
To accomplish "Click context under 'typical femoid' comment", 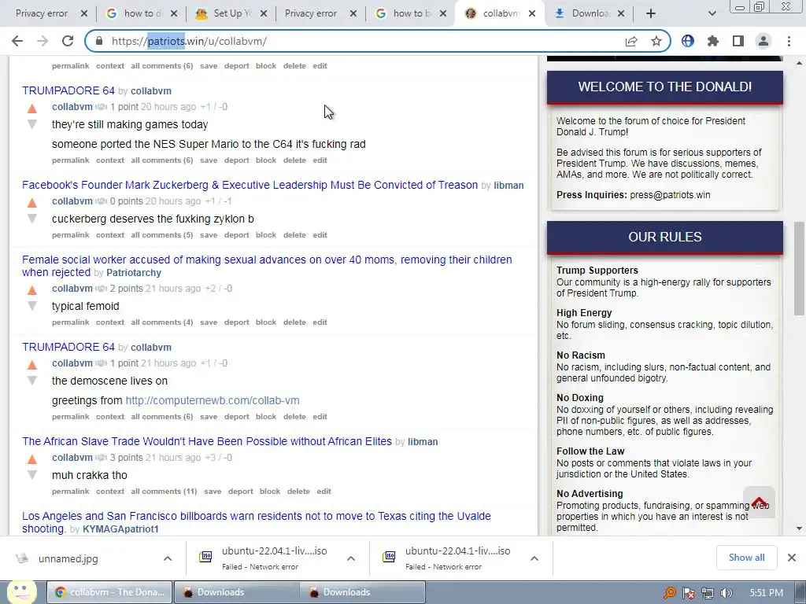I will (110, 322).
